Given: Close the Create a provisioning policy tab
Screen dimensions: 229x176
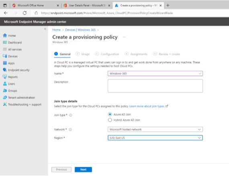Looking at the screenshot, I should click(x=161, y=6).
